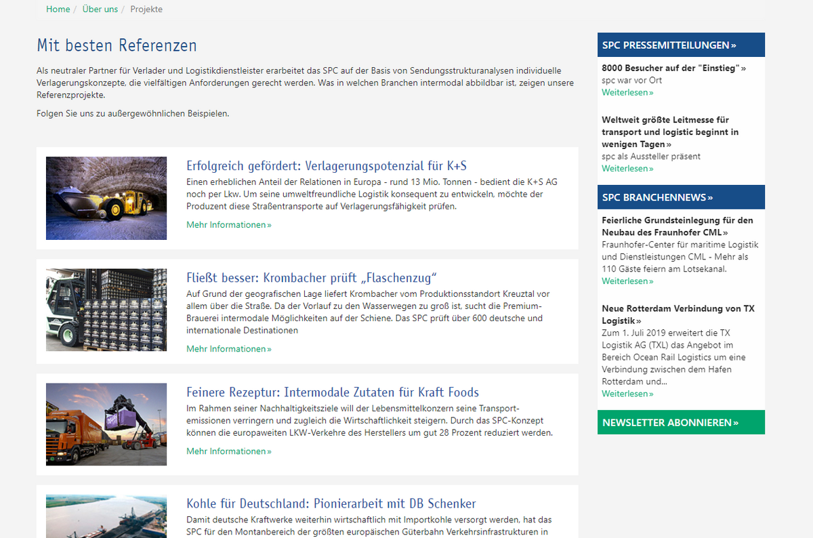Click Mehr Informationen for the K+S project
This screenshot has height=538, width=813.
point(229,225)
